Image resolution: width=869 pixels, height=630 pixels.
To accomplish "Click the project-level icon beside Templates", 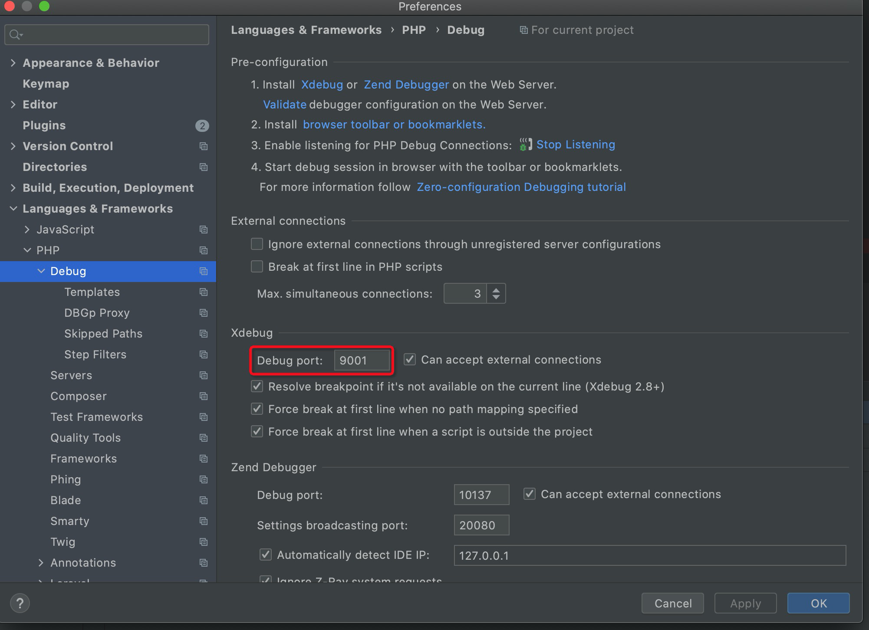I will coord(203,292).
